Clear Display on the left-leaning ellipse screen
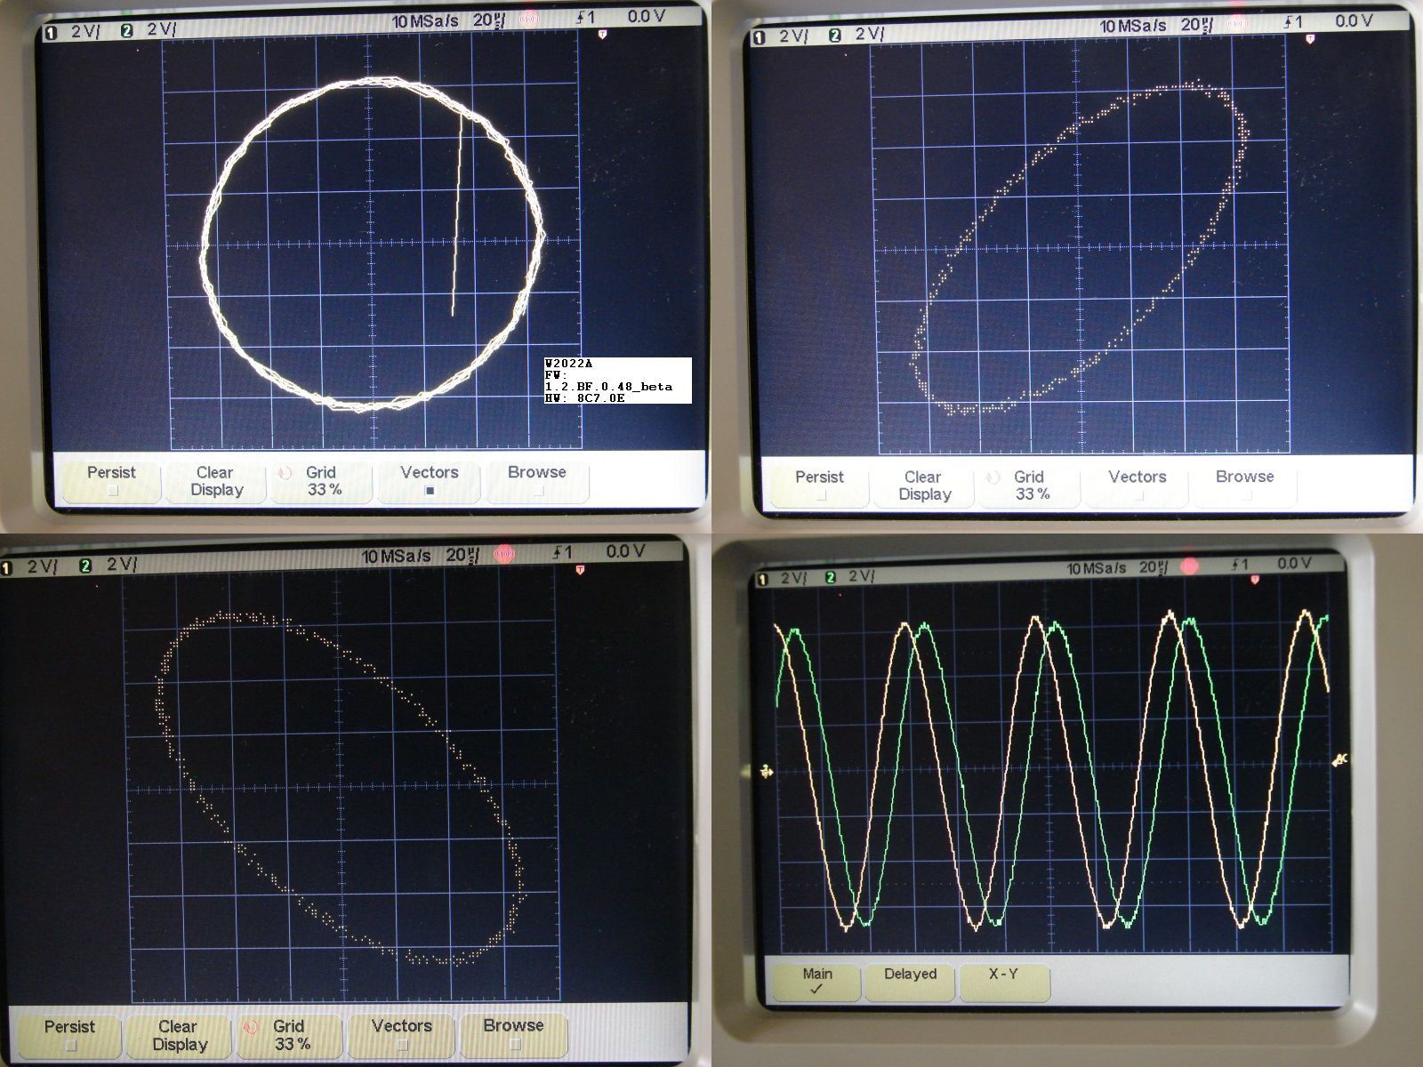This screenshot has height=1067, width=1423. [x=178, y=1036]
